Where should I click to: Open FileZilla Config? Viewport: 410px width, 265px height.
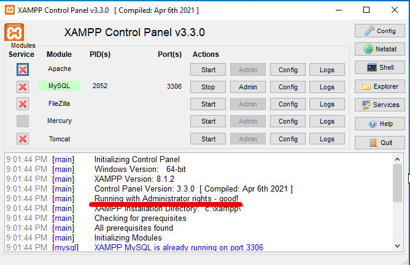click(x=288, y=104)
